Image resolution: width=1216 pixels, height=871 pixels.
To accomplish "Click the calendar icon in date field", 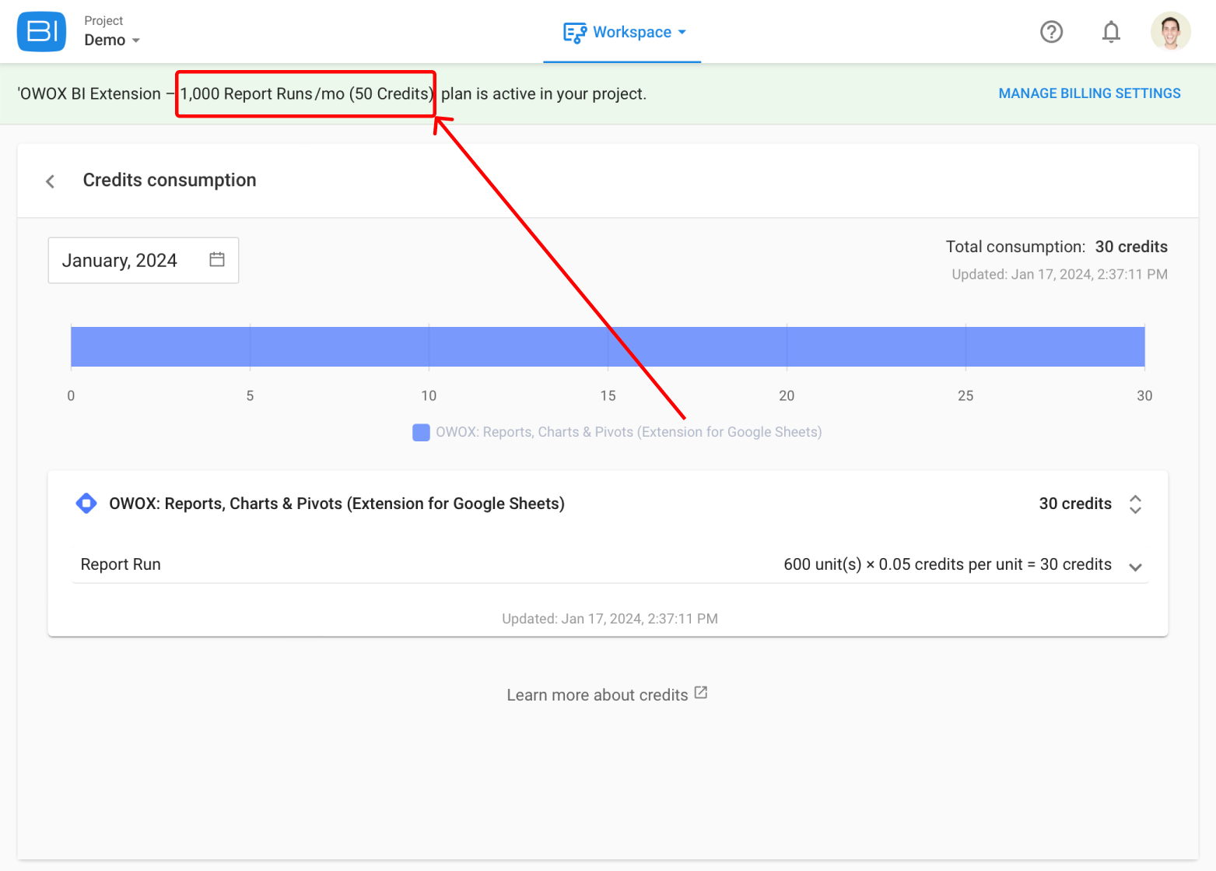I will coord(217,260).
